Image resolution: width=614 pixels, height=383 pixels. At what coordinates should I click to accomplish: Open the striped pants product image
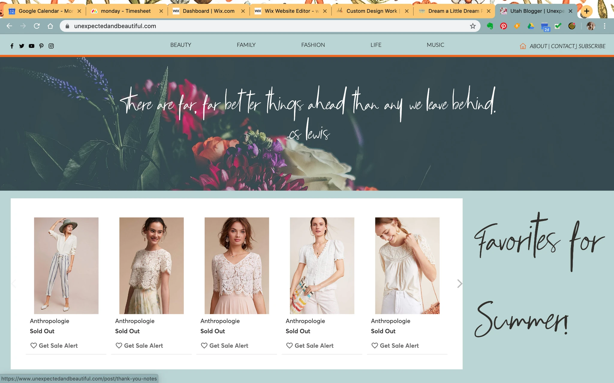[x=66, y=266]
